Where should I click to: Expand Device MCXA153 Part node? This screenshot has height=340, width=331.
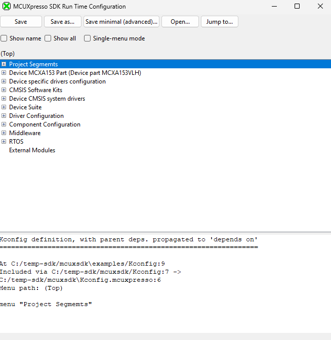coord(4,73)
